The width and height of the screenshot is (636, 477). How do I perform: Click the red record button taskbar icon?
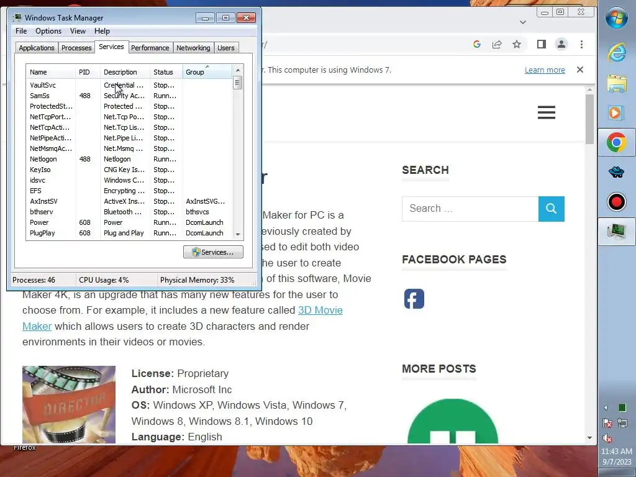[x=617, y=202]
